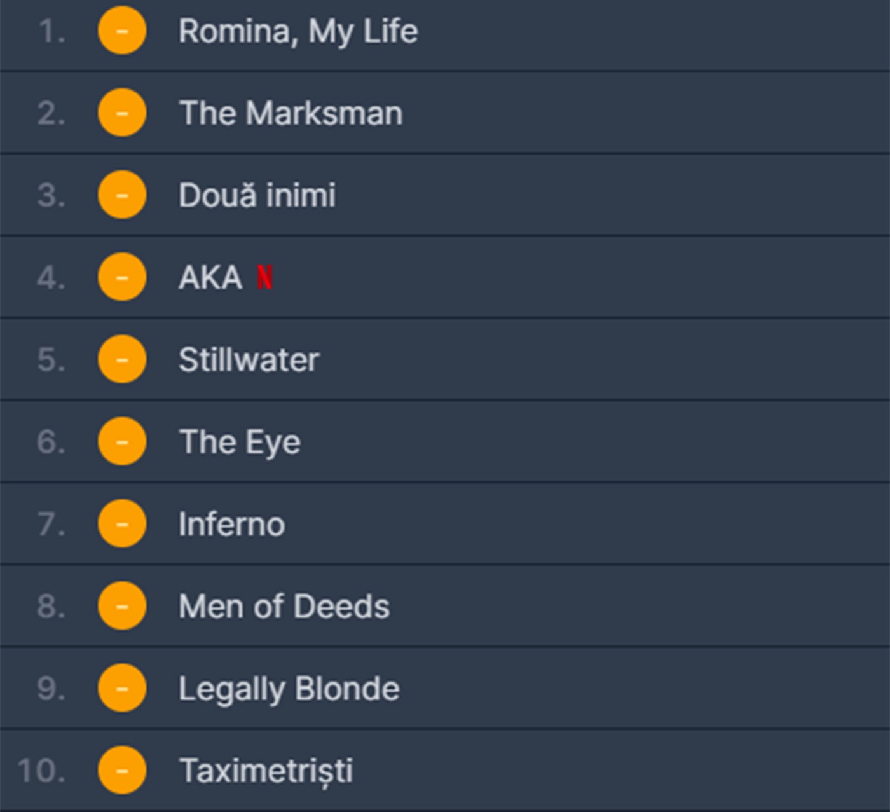Viewport: 890px width, 812px height.
Task: Click the red Netflix N icon beside AKA
Action: click(264, 277)
